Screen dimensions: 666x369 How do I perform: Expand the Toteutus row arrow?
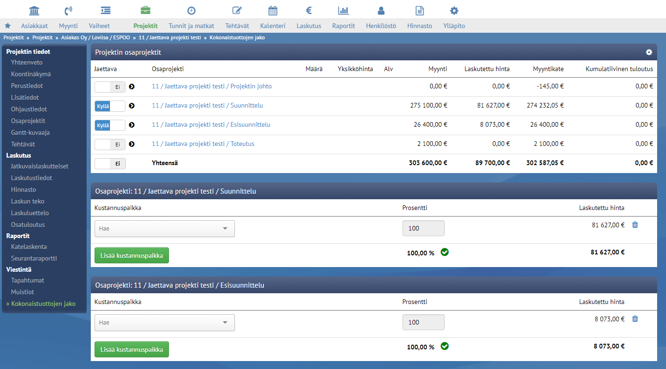pyautogui.click(x=132, y=144)
